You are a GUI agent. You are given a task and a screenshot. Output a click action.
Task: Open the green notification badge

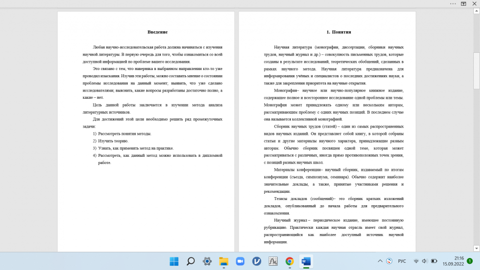(x=469, y=261)
